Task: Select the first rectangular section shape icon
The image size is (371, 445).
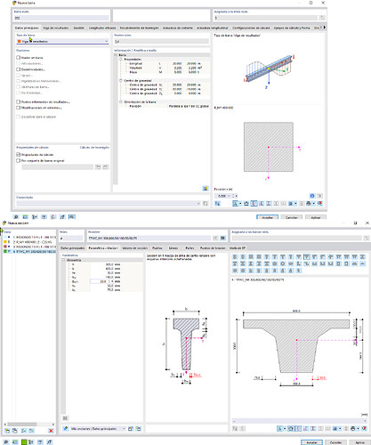Action: [x=235, y=257]
